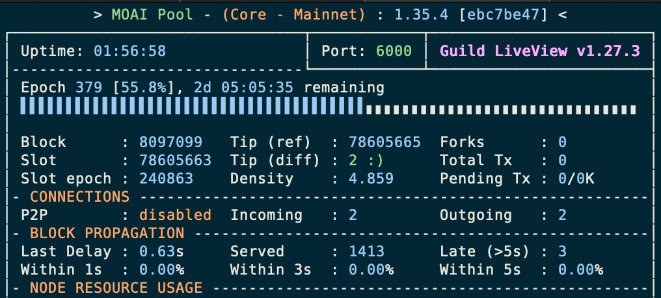Click the Block value 8097099
The height and width of the screenshot is (298, 661).
point(170,142)
